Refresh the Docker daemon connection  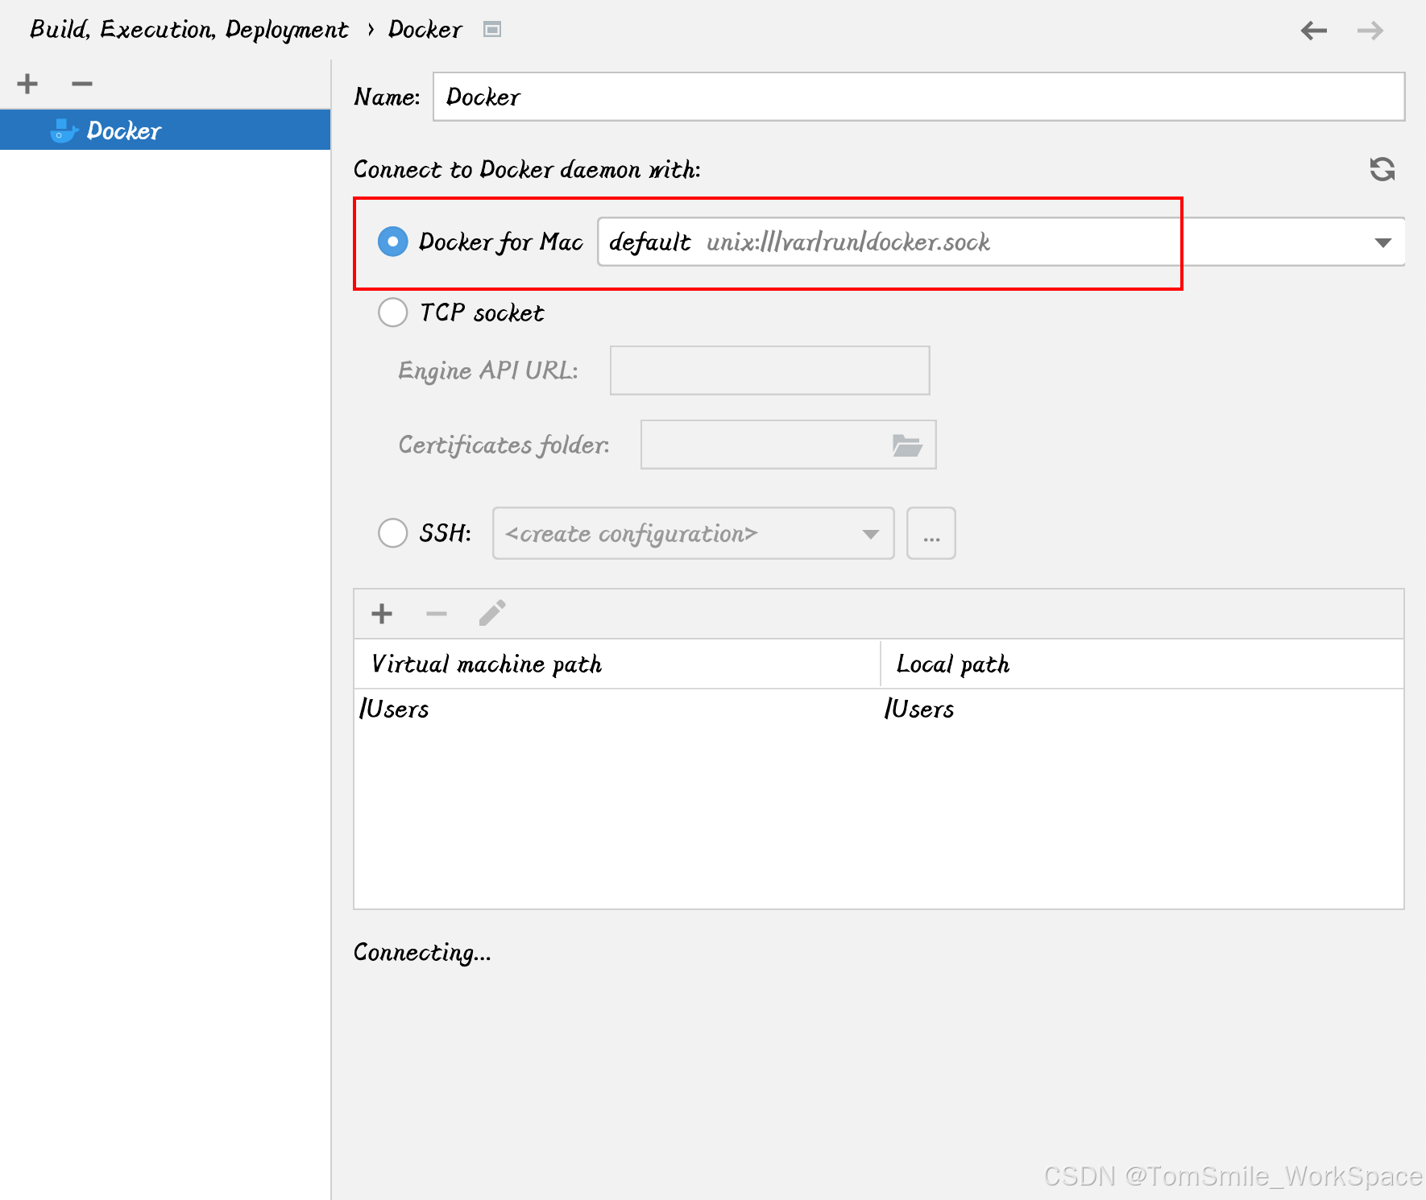[x=1382, y=169]
